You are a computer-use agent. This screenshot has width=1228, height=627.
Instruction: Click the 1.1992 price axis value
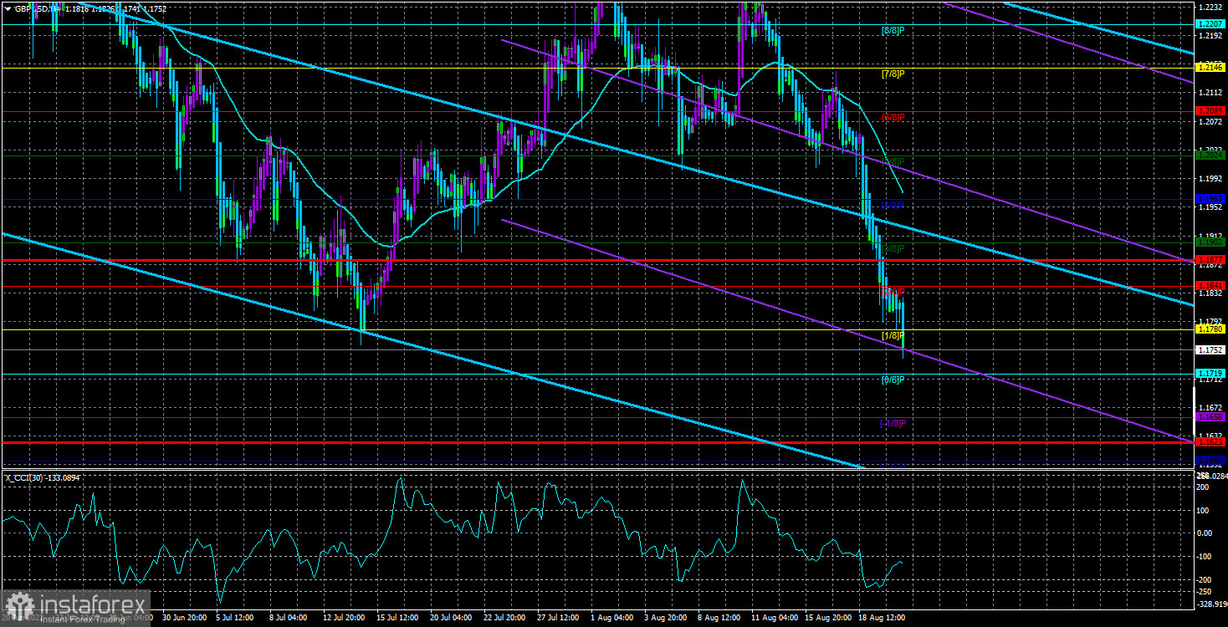tap(1210, 179)
